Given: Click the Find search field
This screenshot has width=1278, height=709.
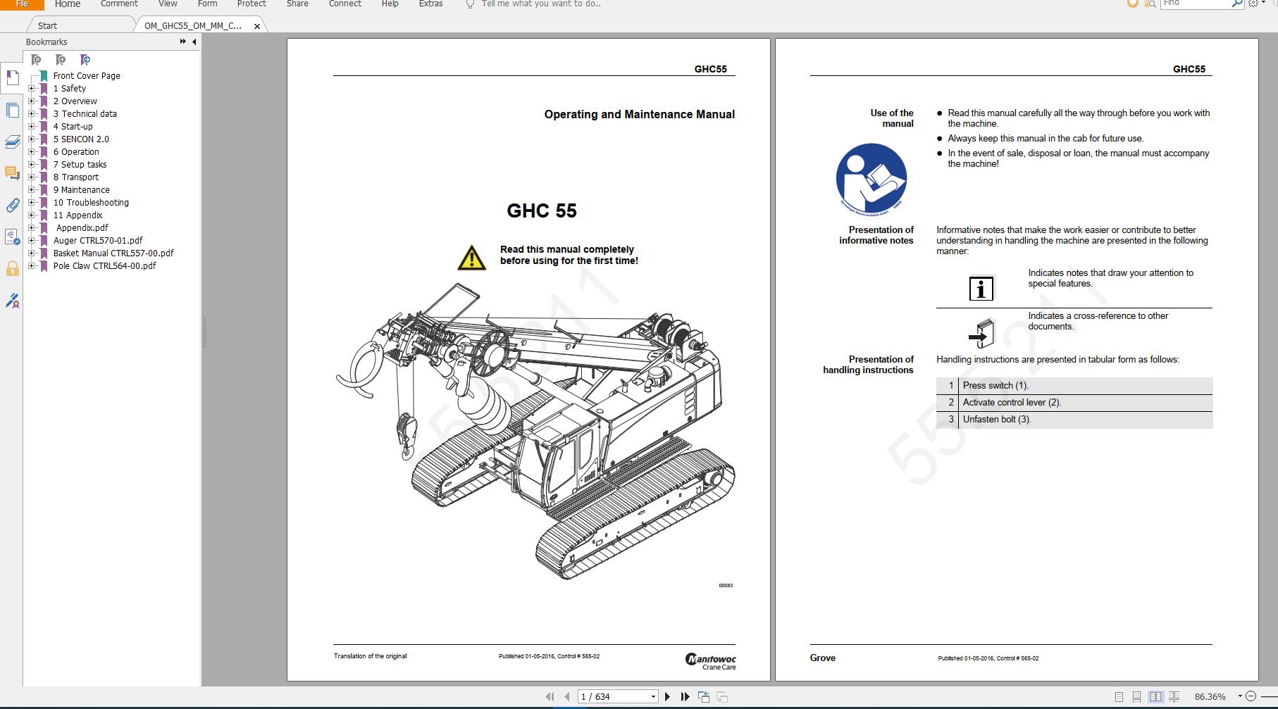Looking at the screenshot, I should (x=1194, y=4).
